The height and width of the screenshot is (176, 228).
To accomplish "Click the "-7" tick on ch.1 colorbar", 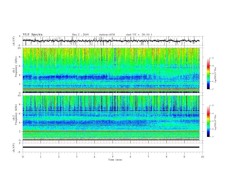I will (212, 89).
